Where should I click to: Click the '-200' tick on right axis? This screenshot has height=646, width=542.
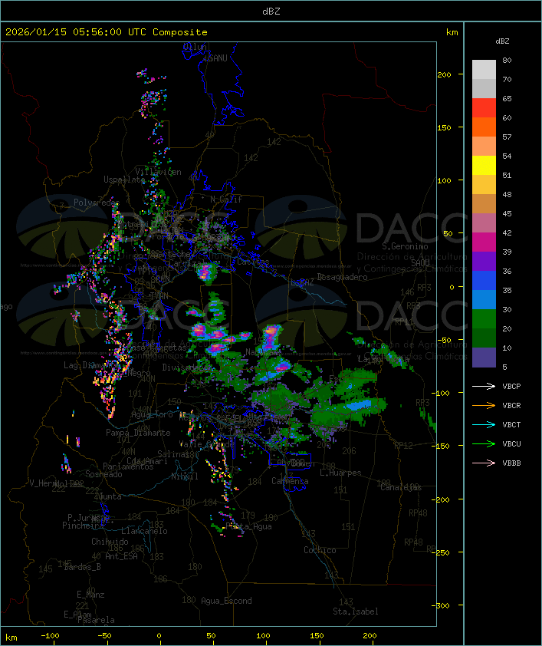click(442, 499)
